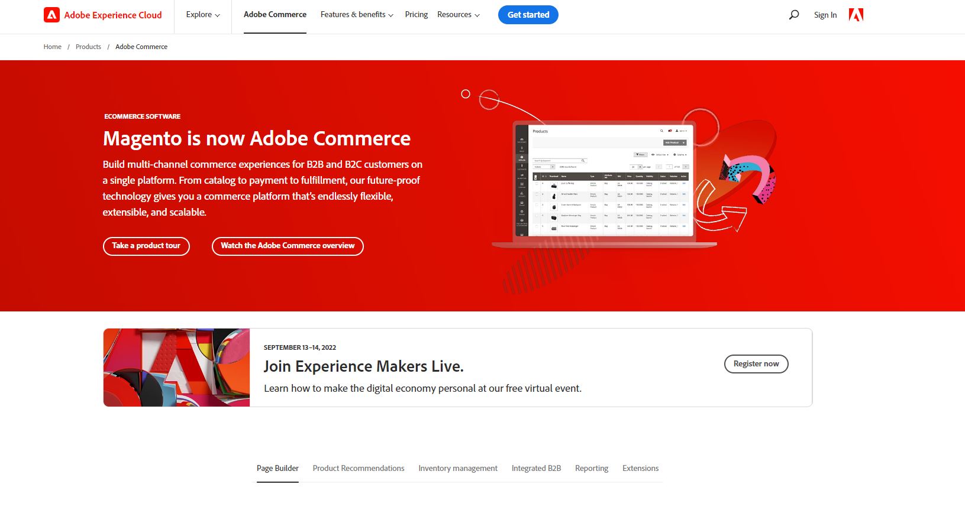
Task: Select the Product Recommendations tab
Action: (359, 469)
